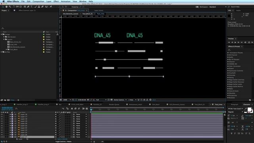Viewport: 254px width, 143px height.
Task: Toggle visibility eye of Layer 25
Action: click(x=2, y=132)
